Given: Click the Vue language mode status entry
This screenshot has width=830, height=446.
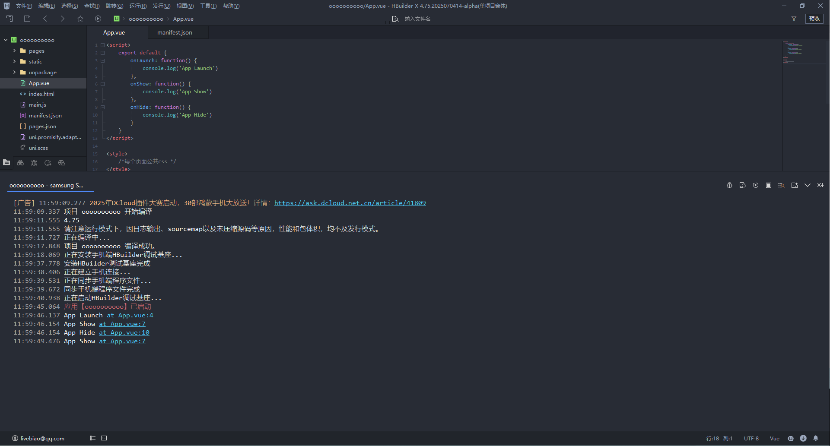Looking at the screenshot, I should [x=775, y=438].
